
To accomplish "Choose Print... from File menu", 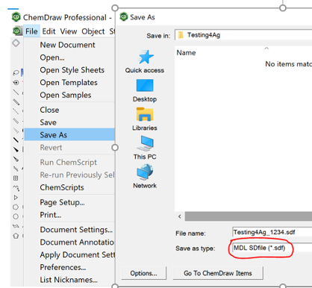I will tap(69, 215).
